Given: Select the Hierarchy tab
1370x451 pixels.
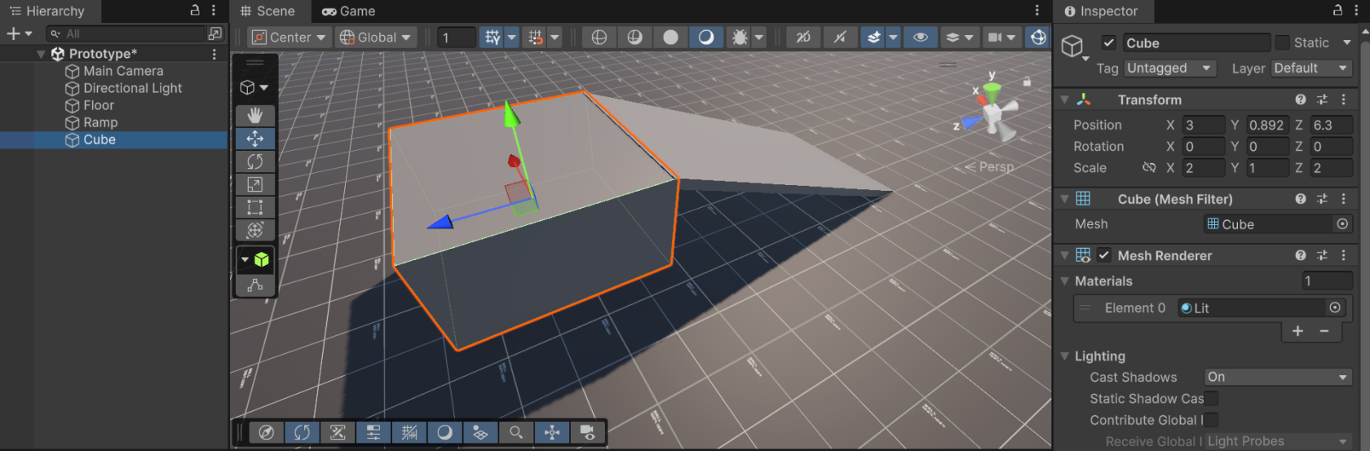Looking at the screenshot, I should point(47,11).
